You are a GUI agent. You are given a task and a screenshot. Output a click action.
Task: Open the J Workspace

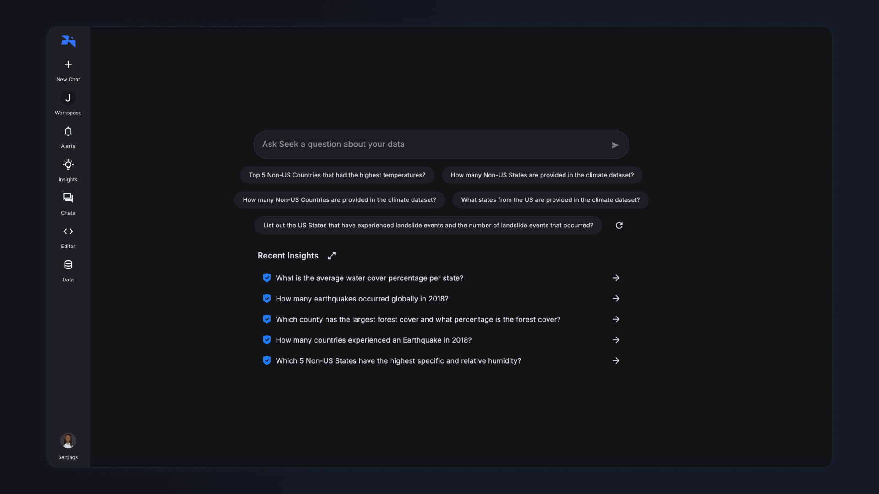(x=68, y=98)
